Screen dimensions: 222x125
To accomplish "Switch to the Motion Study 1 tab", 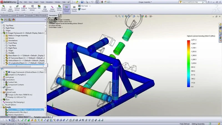I will click(24, 117).
